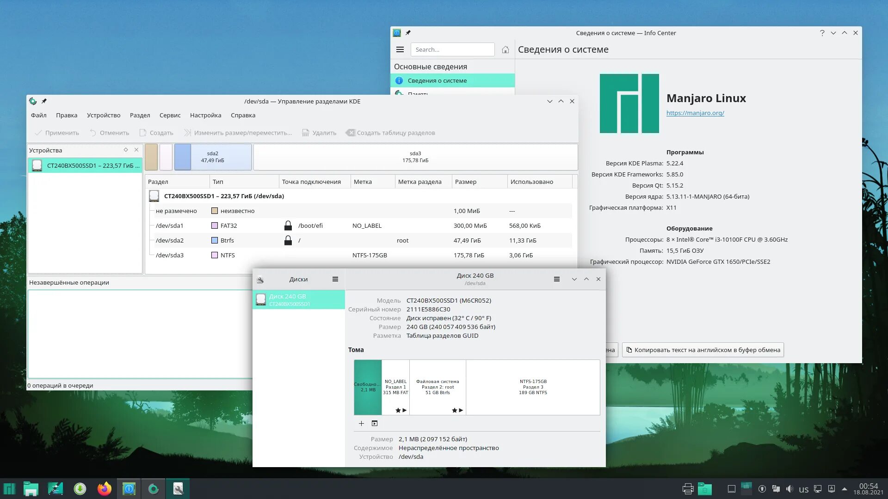Click Копировать текст на английском в буфер обмена

click(703, 350)
